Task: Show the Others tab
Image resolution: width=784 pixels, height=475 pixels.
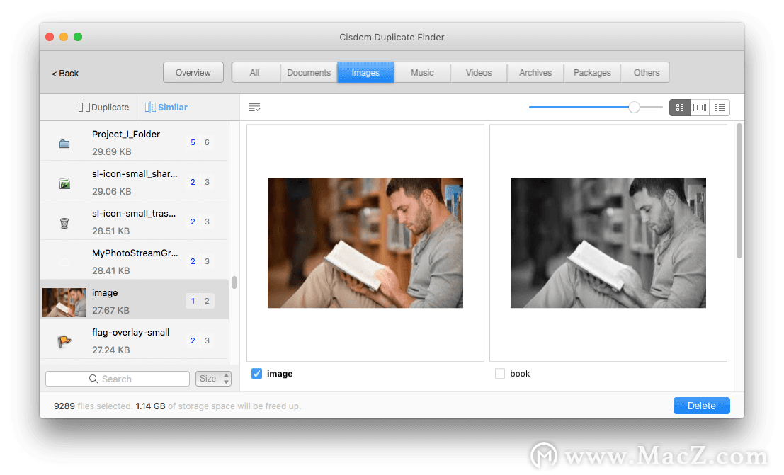Action: click(x=647, y=72)
